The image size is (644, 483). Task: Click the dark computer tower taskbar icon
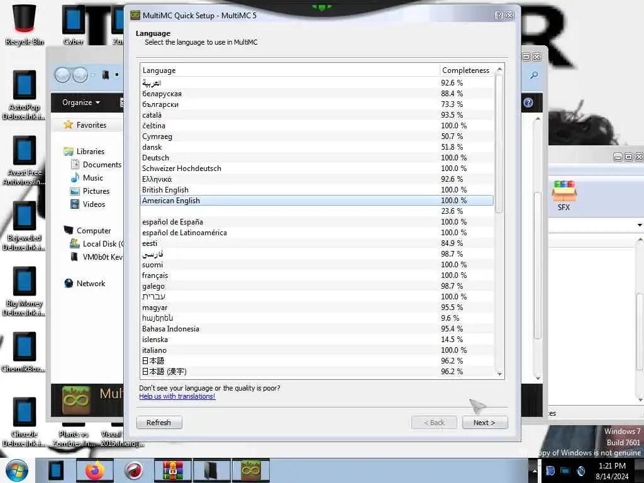[211, 470]
